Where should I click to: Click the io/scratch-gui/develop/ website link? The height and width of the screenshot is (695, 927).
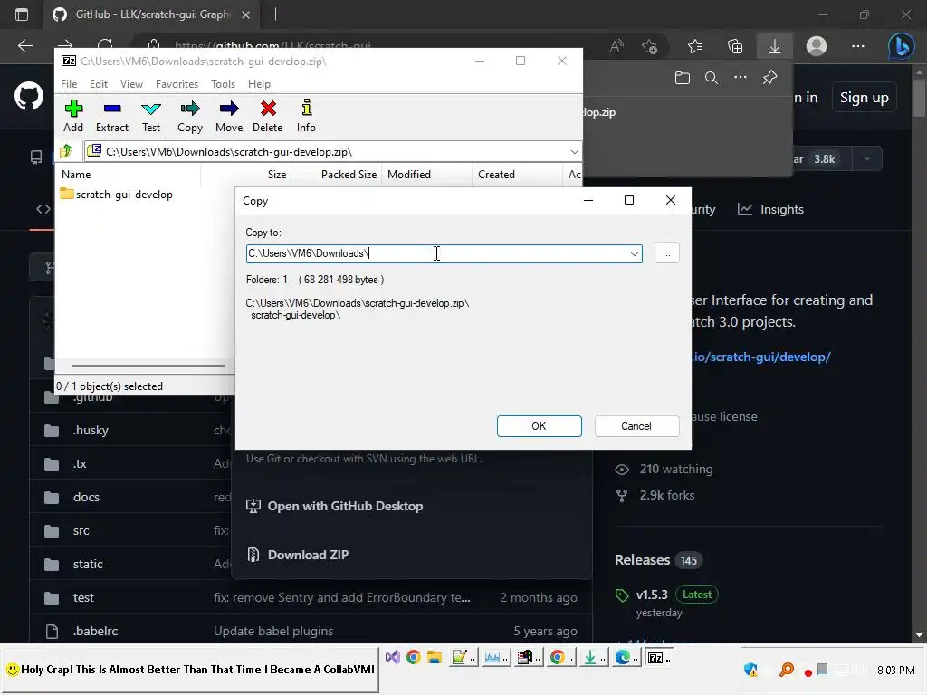point(760,357)
